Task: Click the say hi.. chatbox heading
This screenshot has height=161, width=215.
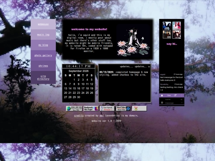Action: click(172, 44)
